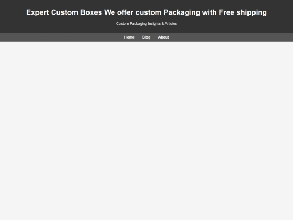Click the word "Packaging" in the main heading

point(182,12)
